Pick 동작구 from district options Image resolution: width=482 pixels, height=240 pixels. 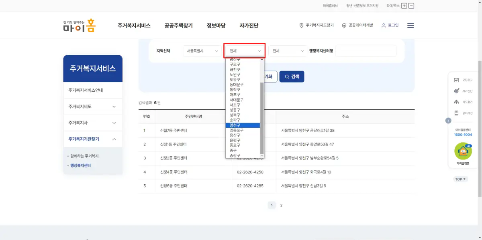pos(243,90)
